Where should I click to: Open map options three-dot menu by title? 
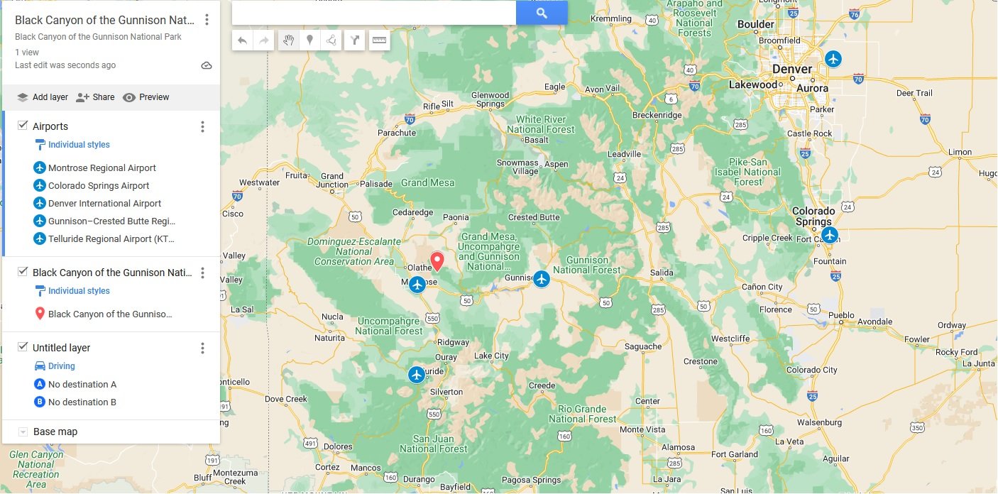[207, 20]
